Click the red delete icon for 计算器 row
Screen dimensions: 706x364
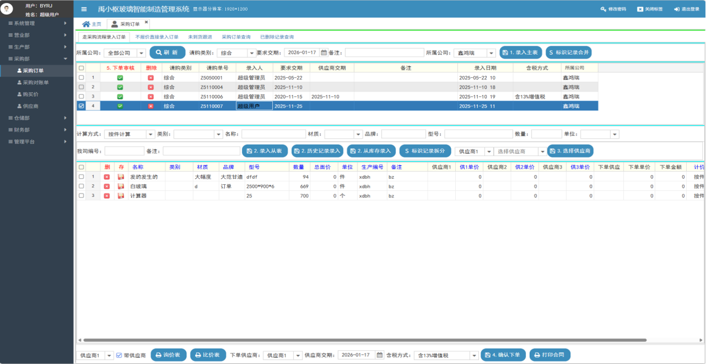click(107, 196)
